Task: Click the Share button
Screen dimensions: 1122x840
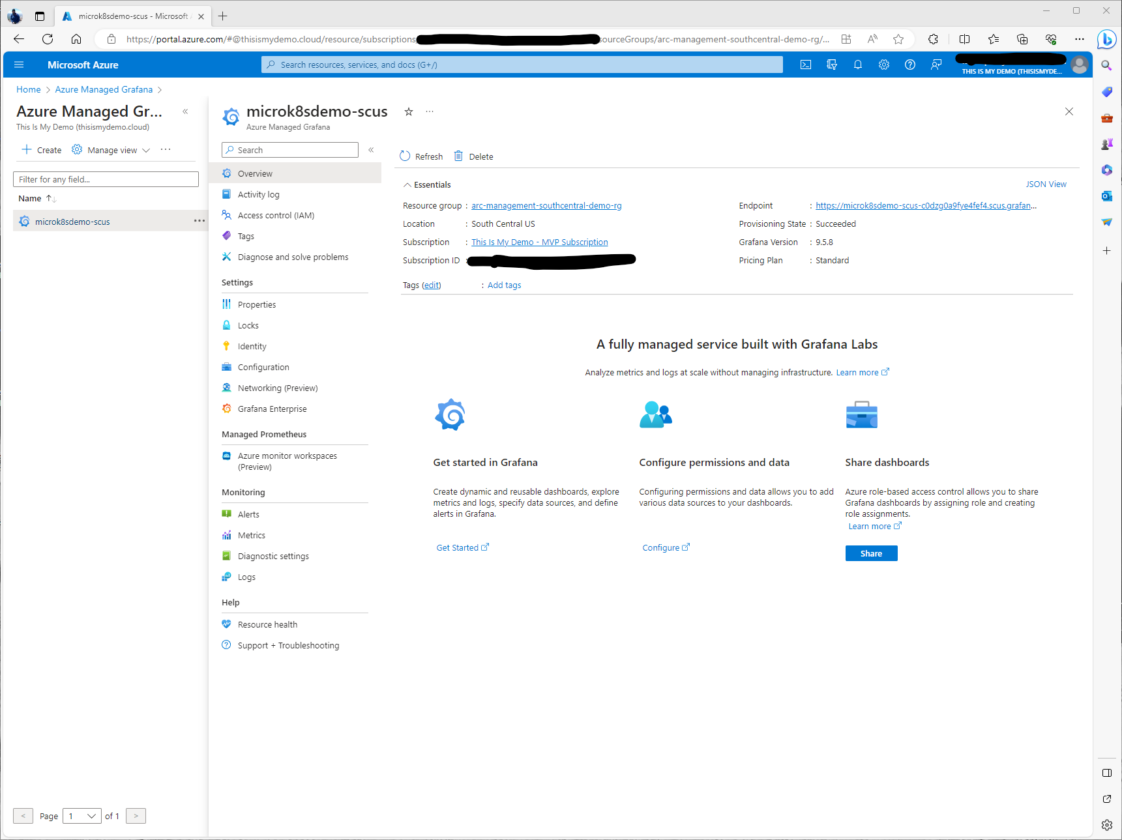Action: pyautogui.click(x=871, y=553)
